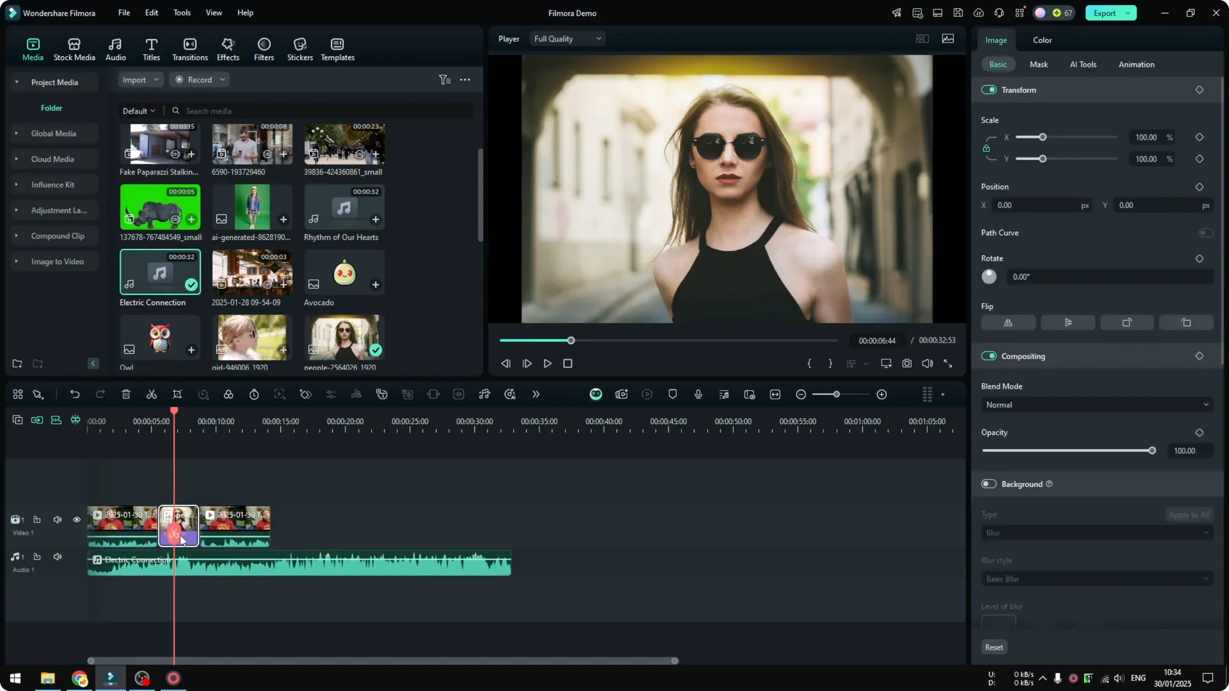
Task: Select the Electric Connection media thumbnail
Action: click(159, 272)
